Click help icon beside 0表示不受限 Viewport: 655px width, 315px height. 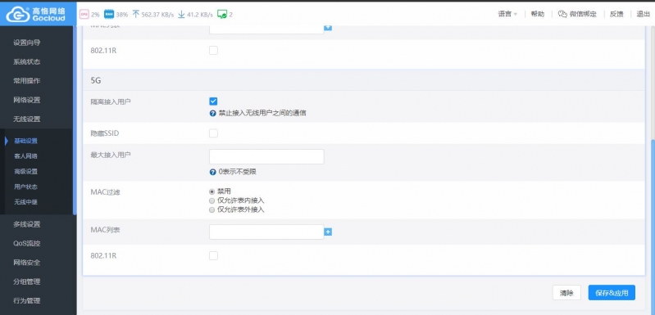(x=212, y=172)
